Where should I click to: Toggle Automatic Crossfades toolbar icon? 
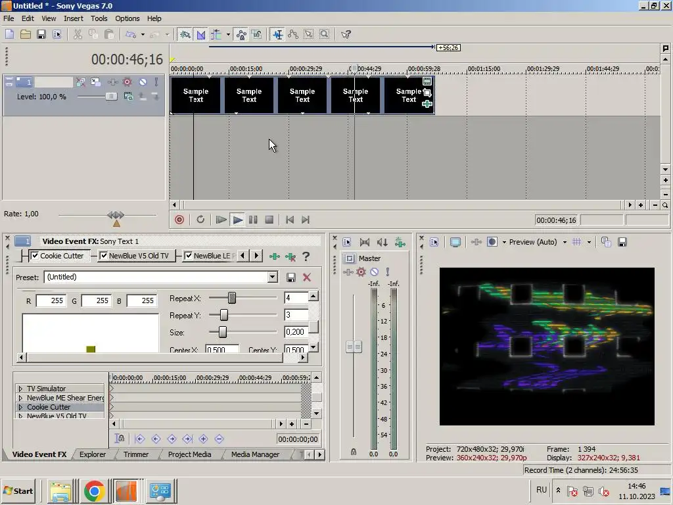pos(201,34)
